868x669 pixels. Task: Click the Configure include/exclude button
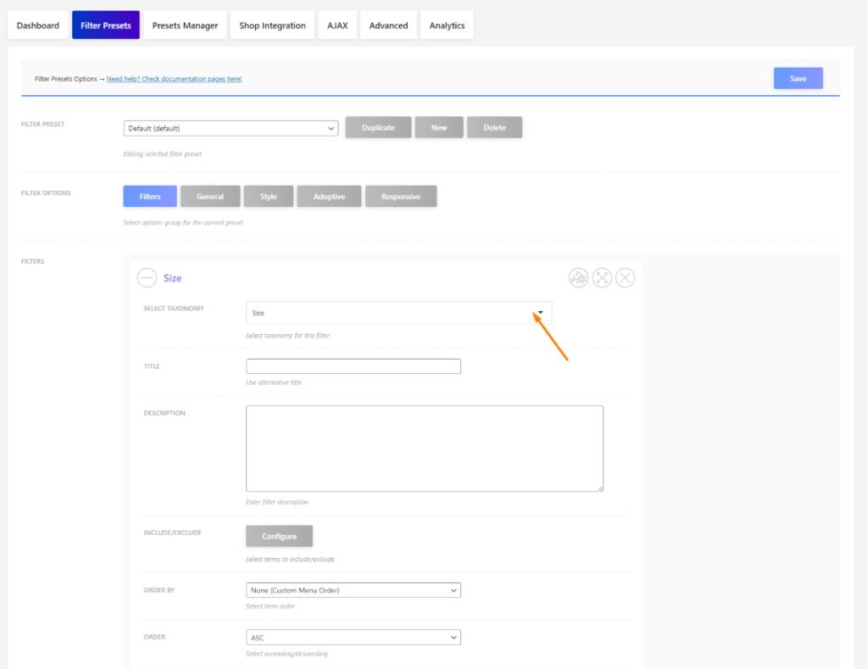(x=279, y=536)
